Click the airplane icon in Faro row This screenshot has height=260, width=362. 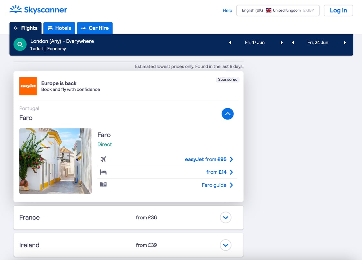click(x=103, y=159)
